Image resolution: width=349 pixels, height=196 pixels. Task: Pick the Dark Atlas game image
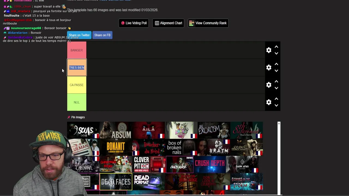[x=242, y=164]
